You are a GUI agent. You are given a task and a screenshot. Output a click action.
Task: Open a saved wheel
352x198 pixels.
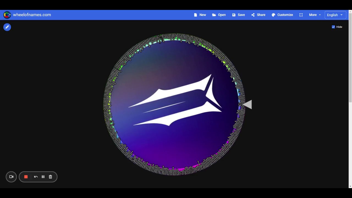click(219, 15)
